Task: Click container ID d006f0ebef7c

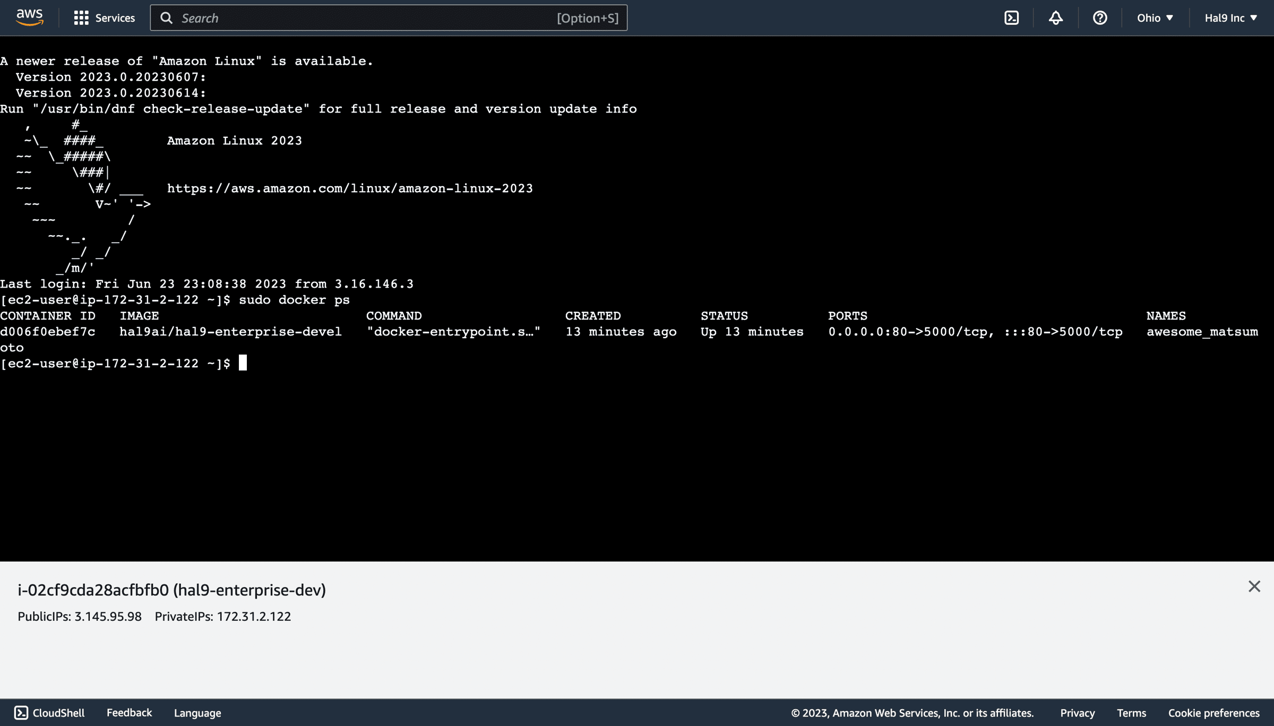Action: [48, 332]
